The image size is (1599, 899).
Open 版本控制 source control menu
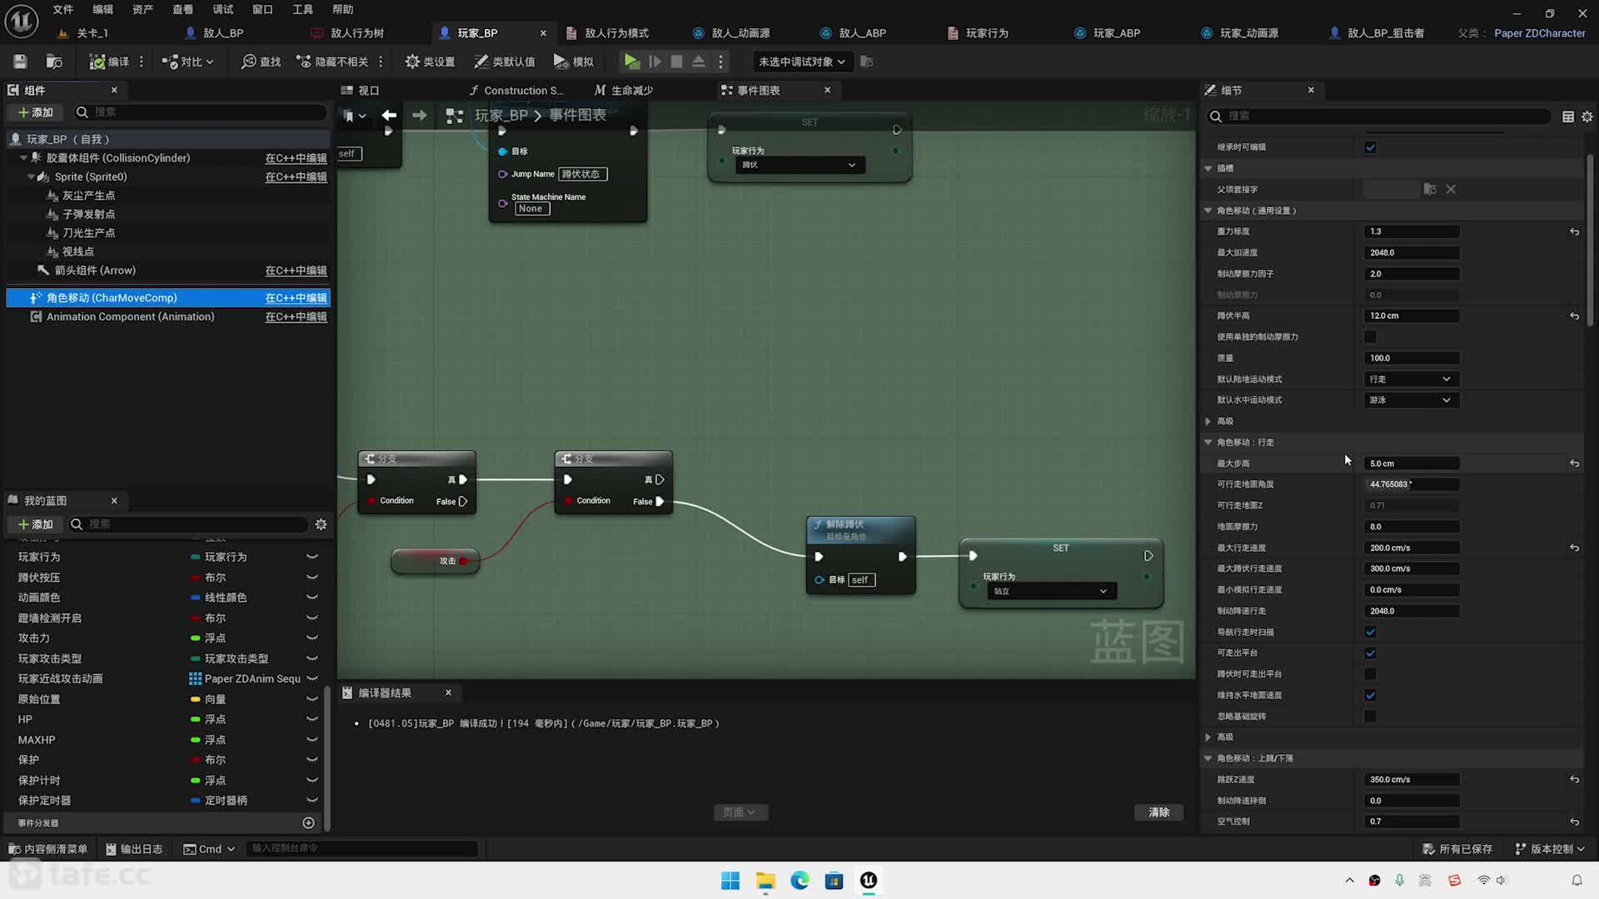pos(1549,849)
